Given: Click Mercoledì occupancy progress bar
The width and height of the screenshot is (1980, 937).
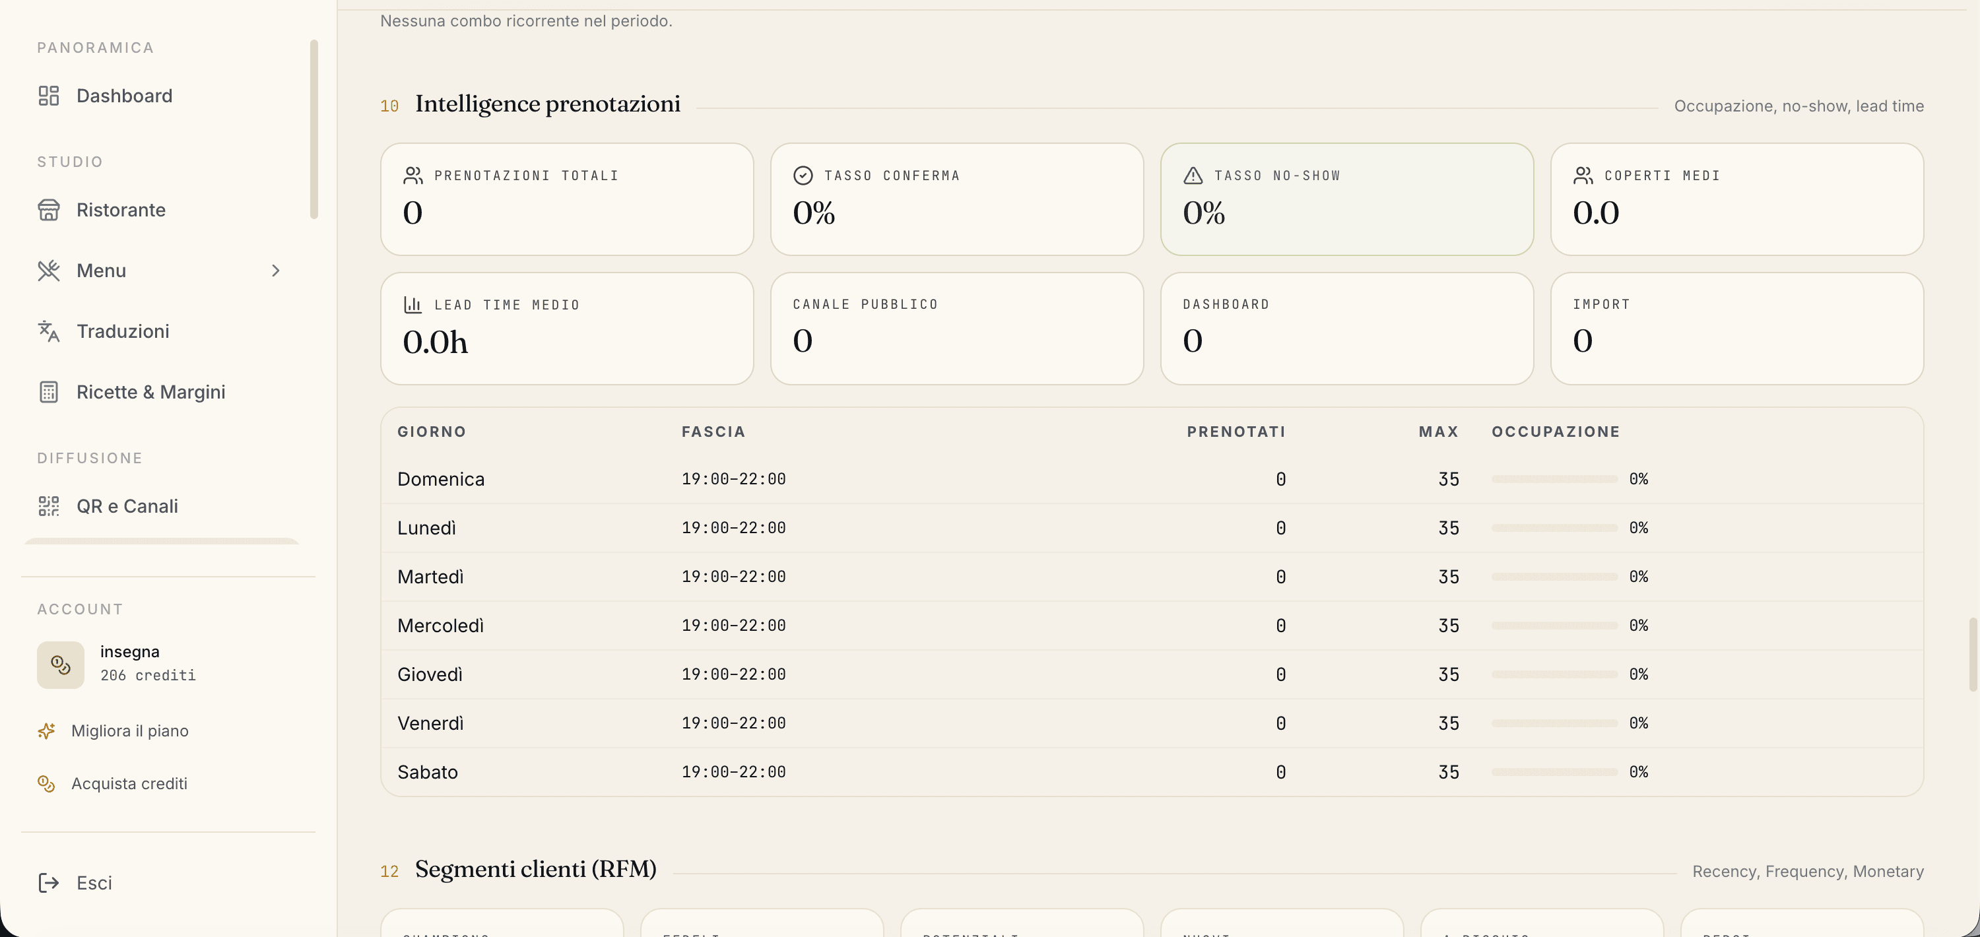Looking at the screenshot, I should (1555, 625).
